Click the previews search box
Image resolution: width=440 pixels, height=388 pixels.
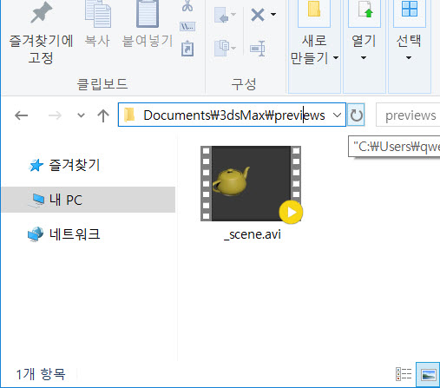tap(409, 115)
